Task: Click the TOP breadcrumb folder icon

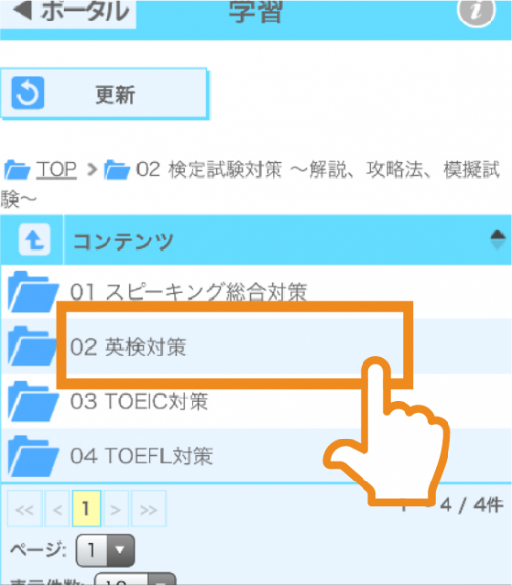Action: click(18, 170)
